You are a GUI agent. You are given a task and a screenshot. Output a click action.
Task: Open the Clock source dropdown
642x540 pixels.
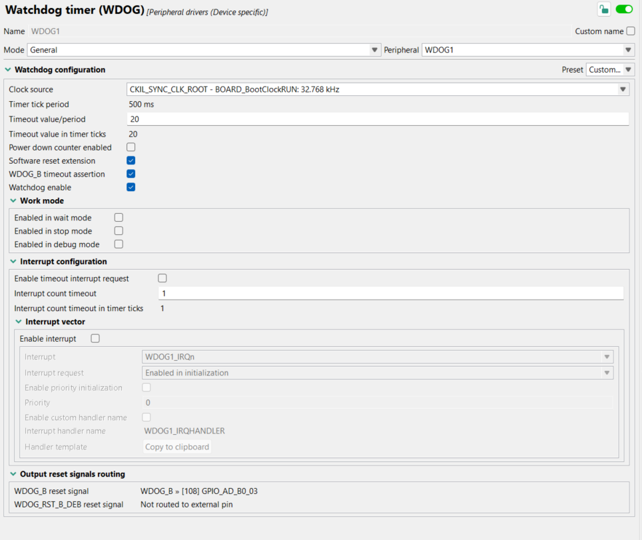[x=623, y=89]
